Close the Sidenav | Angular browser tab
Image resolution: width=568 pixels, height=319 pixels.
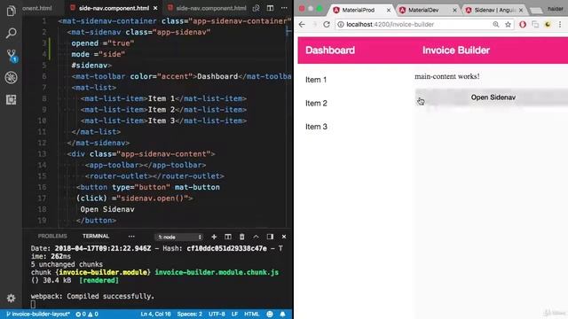(521, 10)
